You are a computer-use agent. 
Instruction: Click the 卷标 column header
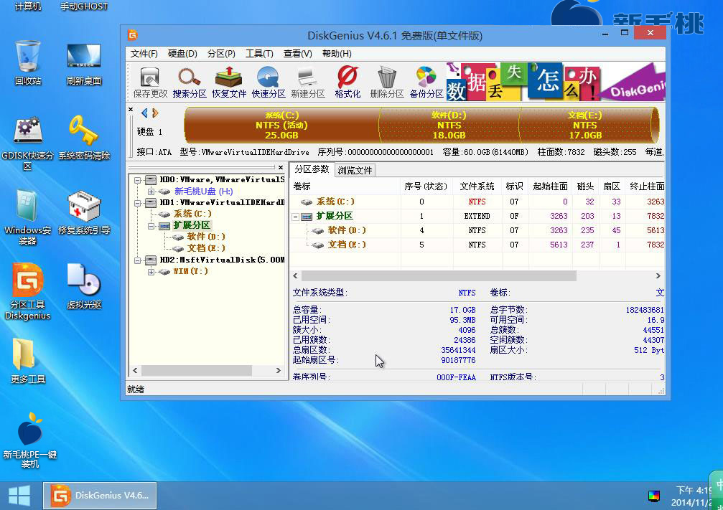point(346,186)
